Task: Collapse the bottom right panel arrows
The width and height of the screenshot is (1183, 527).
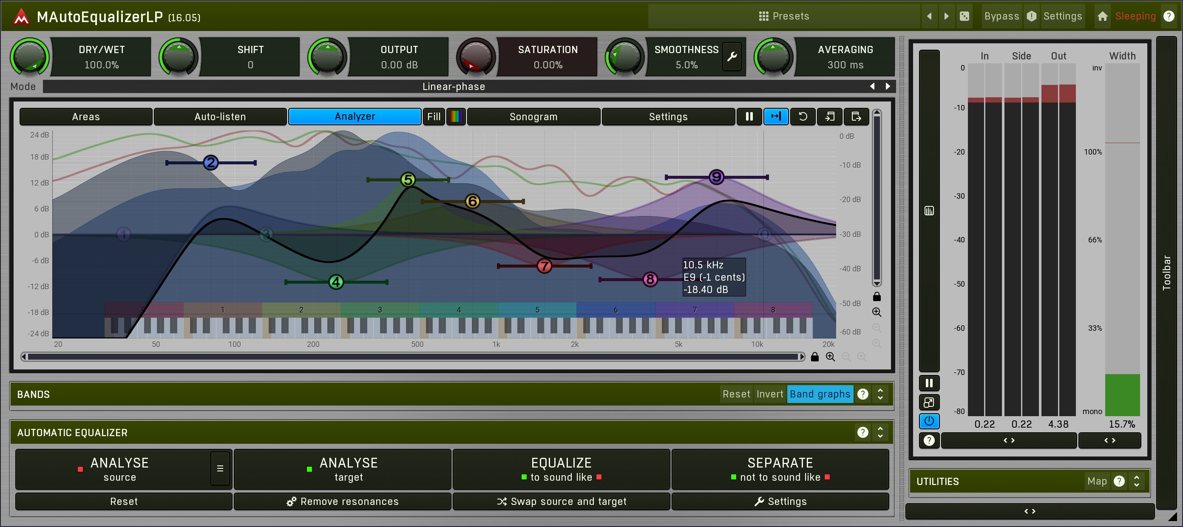Action: pos(1029,511)
